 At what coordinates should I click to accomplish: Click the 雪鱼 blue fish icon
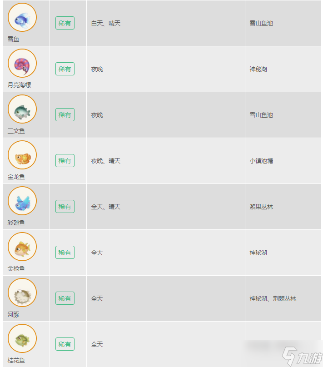point(22,17)
